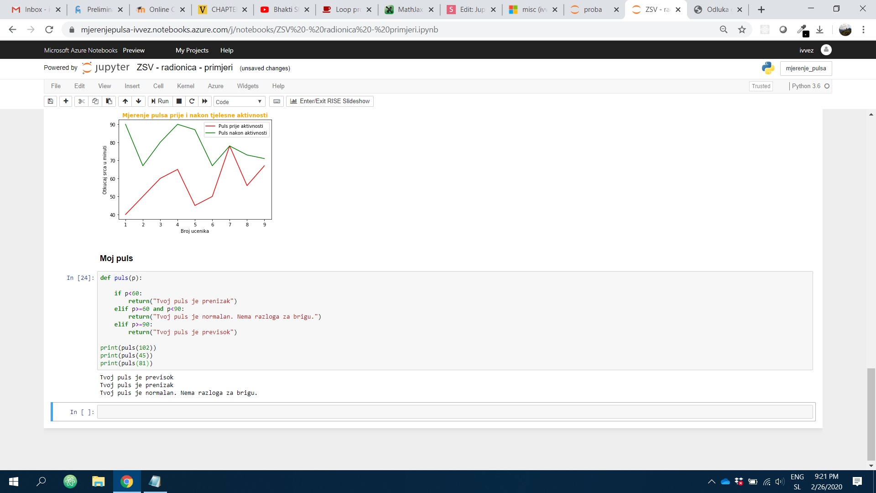
Task: Restart the kernel with circular arrow icon
Action: [192, 101]
